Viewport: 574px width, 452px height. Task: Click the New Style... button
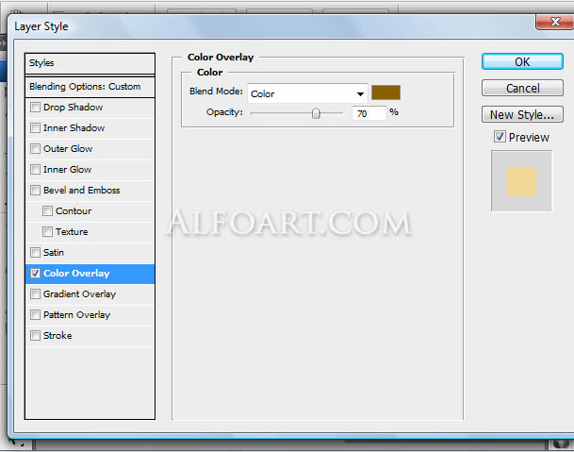[522, 115]
